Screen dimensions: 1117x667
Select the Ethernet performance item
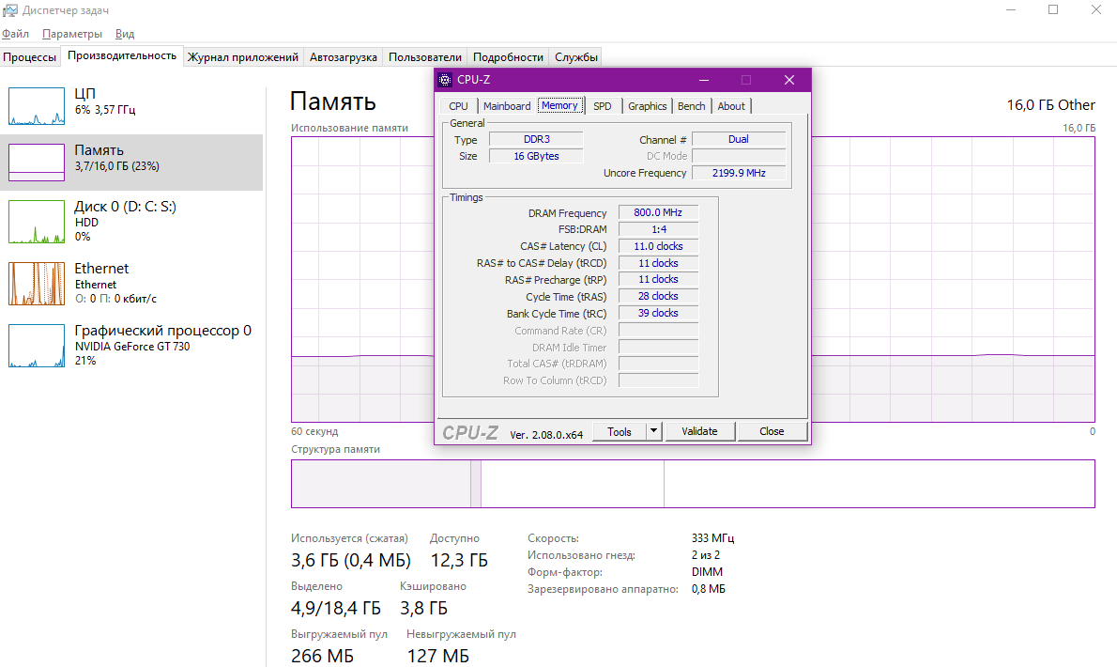point(131,283)
